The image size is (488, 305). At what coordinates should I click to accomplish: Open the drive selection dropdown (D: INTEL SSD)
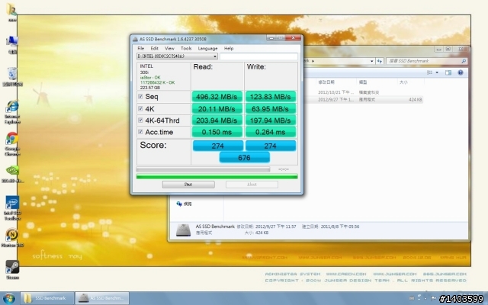point(177,56)
